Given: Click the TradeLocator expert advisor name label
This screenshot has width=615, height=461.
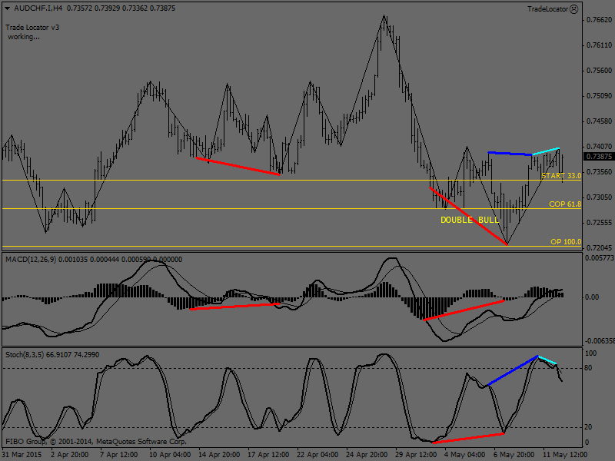Looking at the screenshot, I should tap(547, 8).
